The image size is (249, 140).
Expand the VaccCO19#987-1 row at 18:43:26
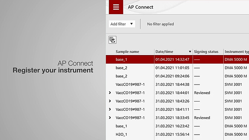[110, 101]
